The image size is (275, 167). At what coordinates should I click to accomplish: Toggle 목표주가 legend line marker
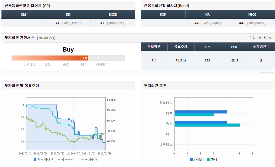point(59,160)
